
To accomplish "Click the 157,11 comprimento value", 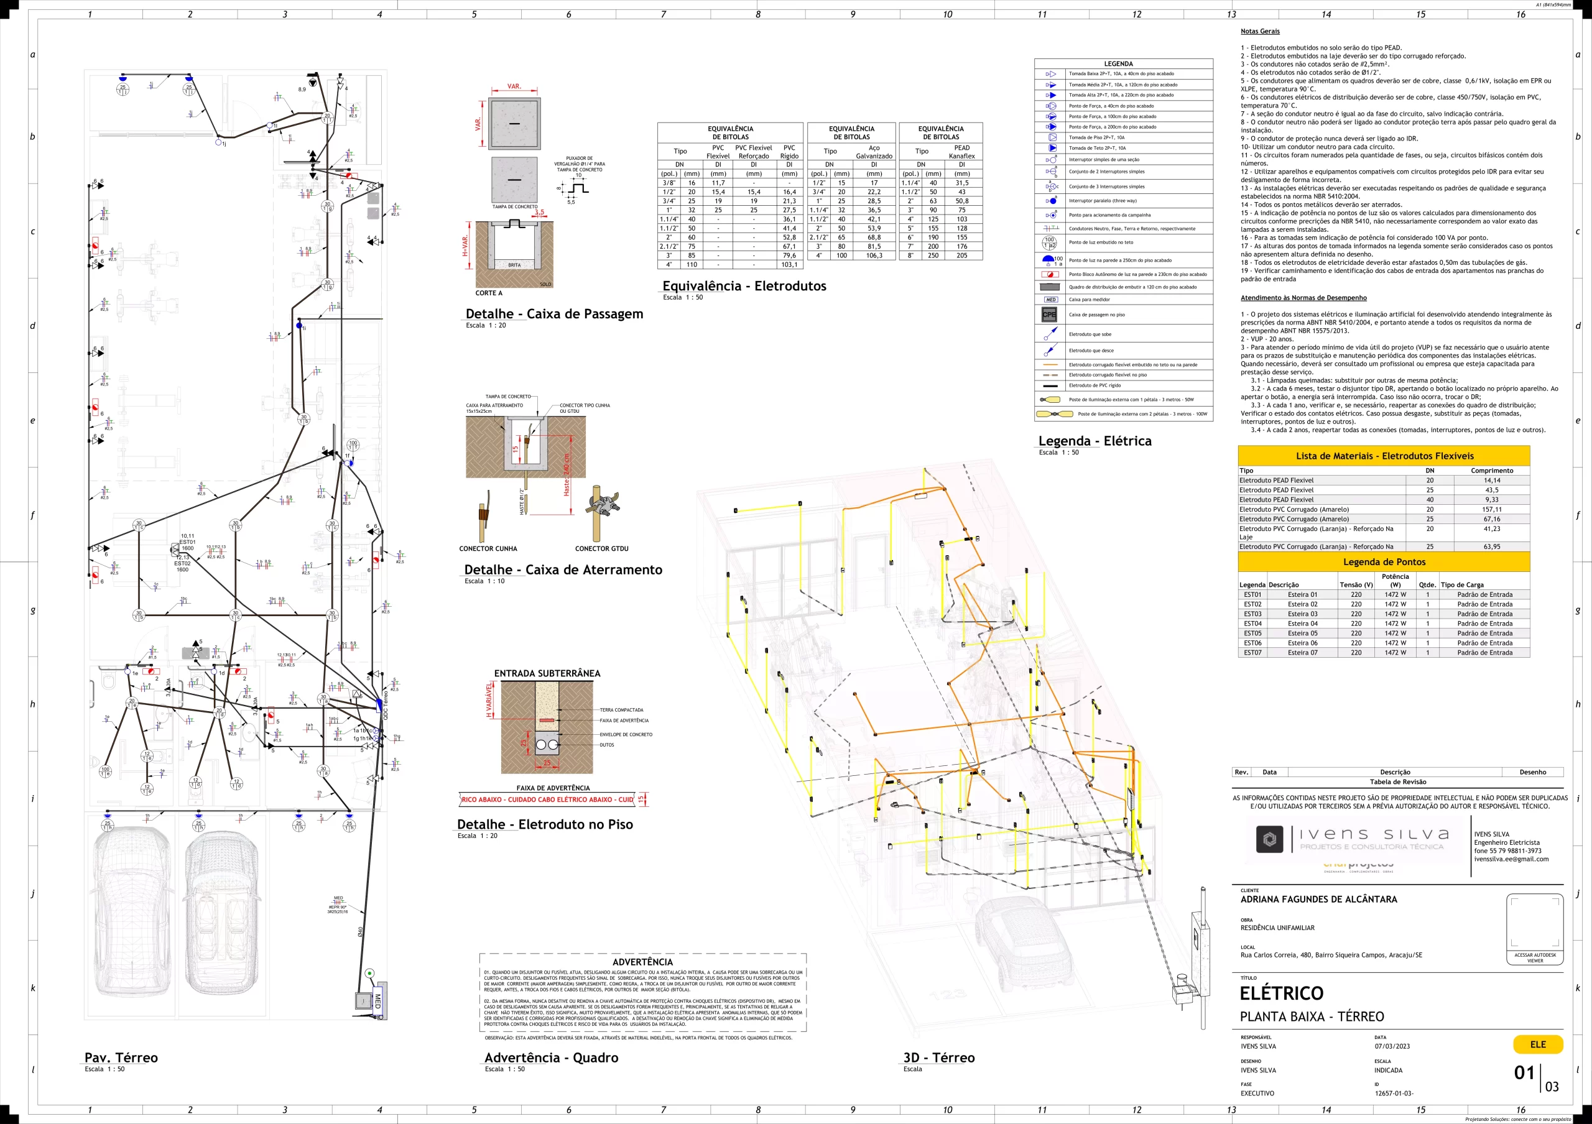I will (x=1492, y=509).
